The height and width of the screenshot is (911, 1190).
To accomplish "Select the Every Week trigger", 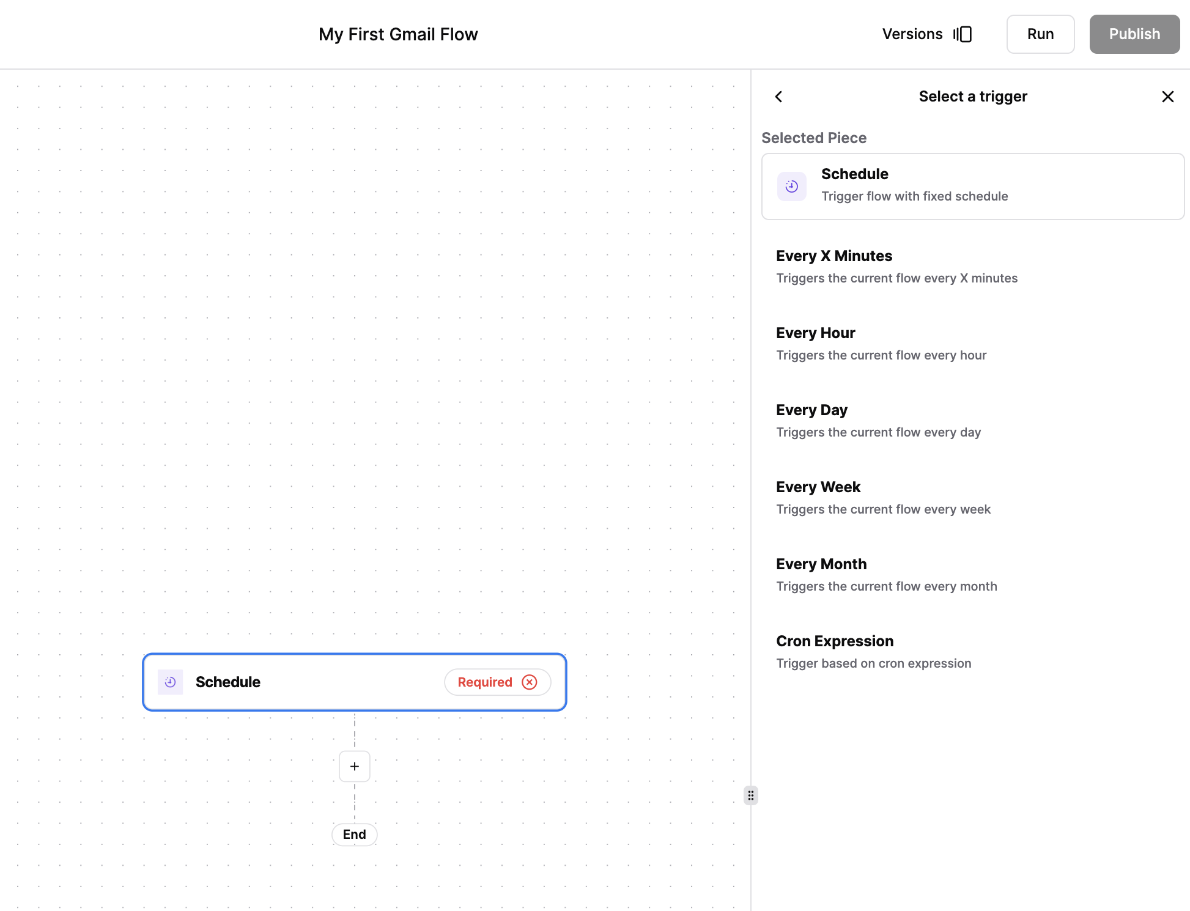I will coord(973,498).
